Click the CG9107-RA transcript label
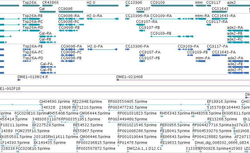The height and width of the screenshot is (153, 250). (x=147, y=22)
